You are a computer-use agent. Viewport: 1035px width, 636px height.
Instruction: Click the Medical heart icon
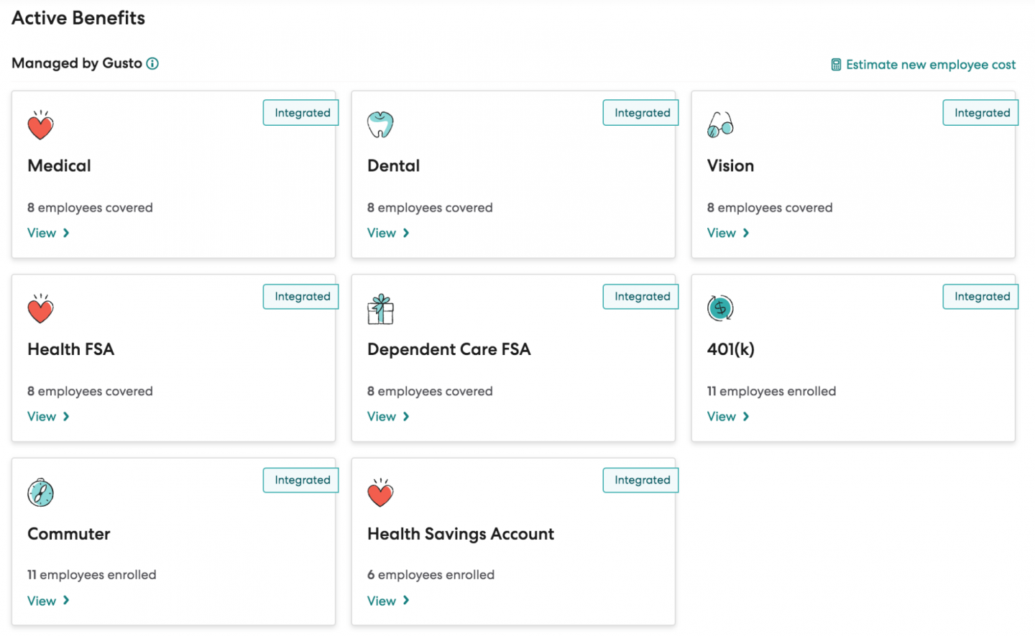[x=40, y=126]
